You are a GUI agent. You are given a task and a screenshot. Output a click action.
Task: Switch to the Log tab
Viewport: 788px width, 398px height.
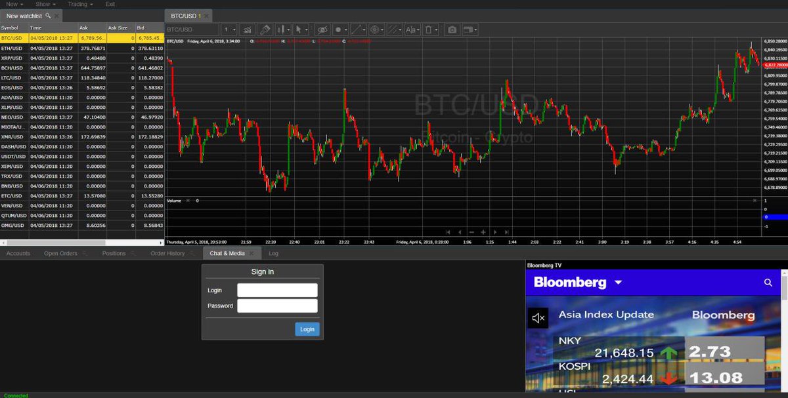pos(273,253)
